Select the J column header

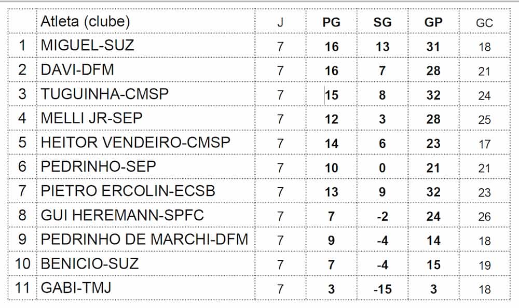click(x=280, y=22)
